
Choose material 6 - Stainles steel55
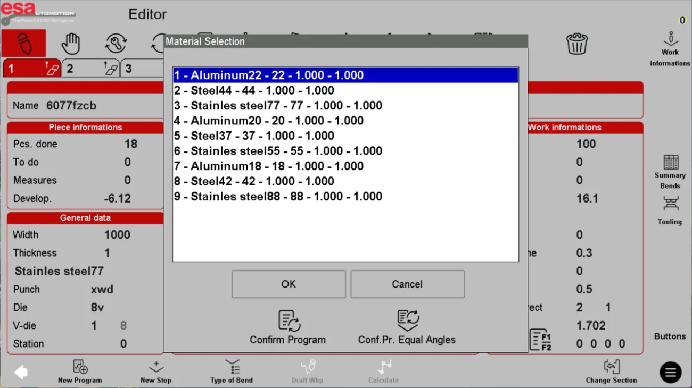(345, 151)
